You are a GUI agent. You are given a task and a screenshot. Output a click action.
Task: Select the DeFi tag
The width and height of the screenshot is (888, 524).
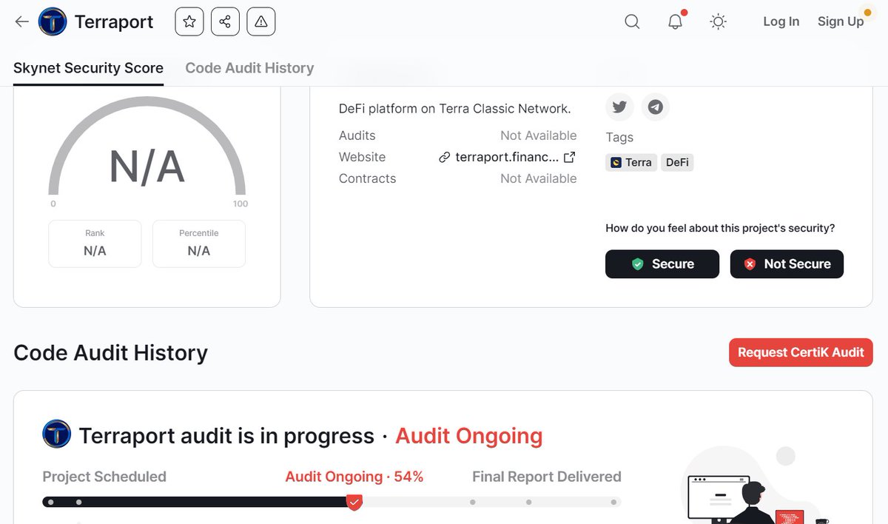(x=677, y=162)
